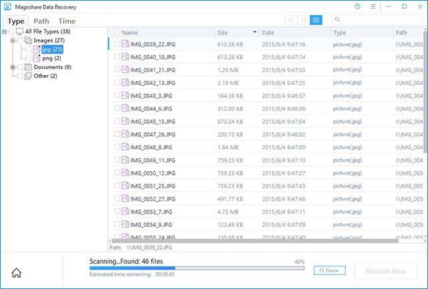The width and height of the screenshot is (428, 289).
Task: Select the jpg (25) tree item
Action: click(52, 49)
